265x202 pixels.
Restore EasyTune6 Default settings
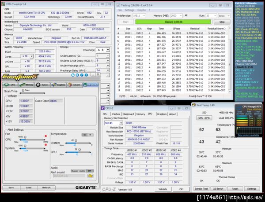click(x=46, y=187)
